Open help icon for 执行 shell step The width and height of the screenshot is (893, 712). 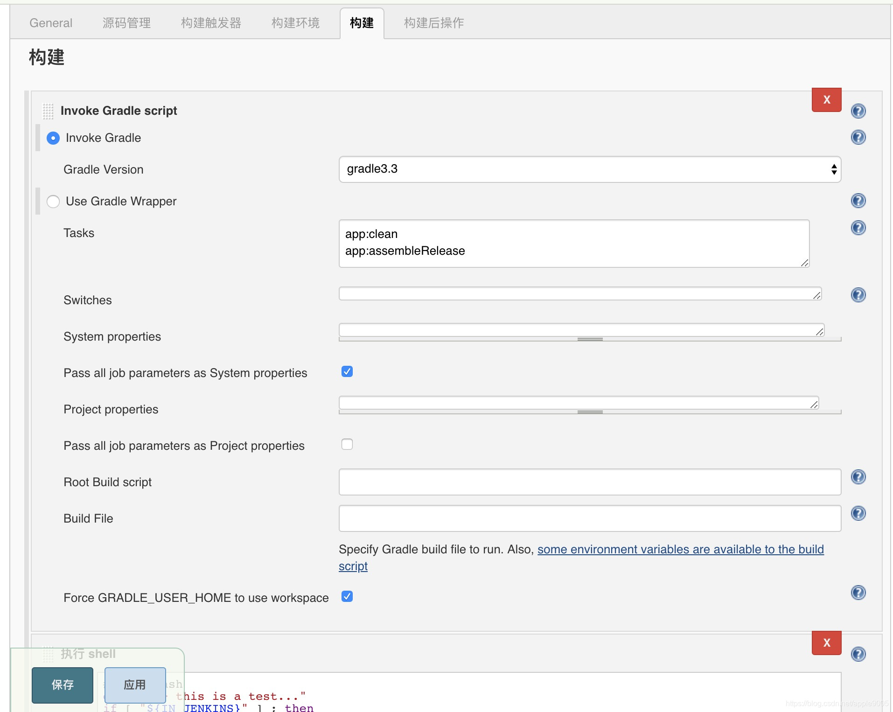click(x=858, y=654)
